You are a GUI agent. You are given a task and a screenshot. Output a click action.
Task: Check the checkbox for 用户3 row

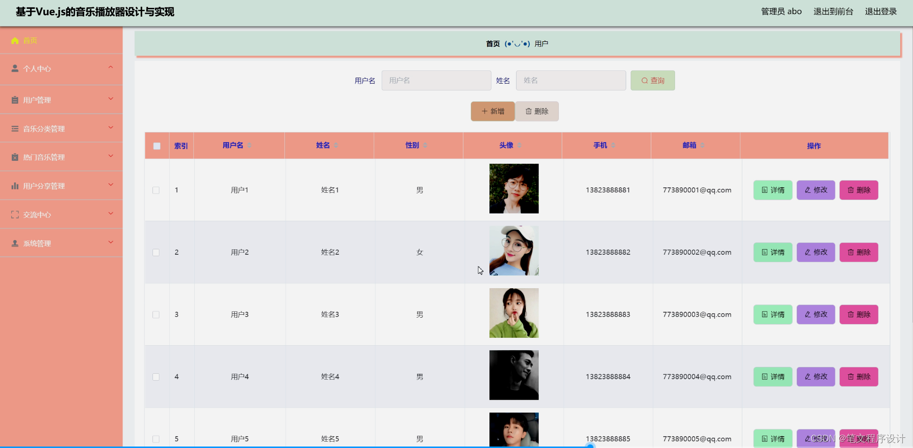[156, 314]
